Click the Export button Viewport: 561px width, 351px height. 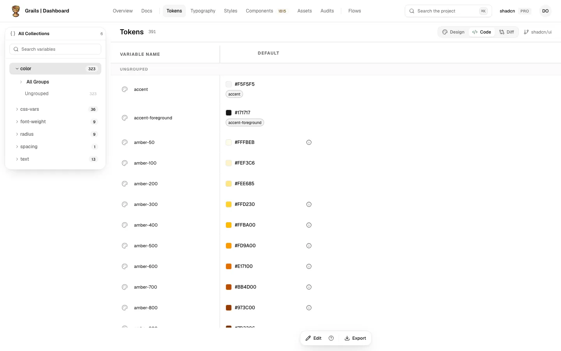[x=355, y=338]
